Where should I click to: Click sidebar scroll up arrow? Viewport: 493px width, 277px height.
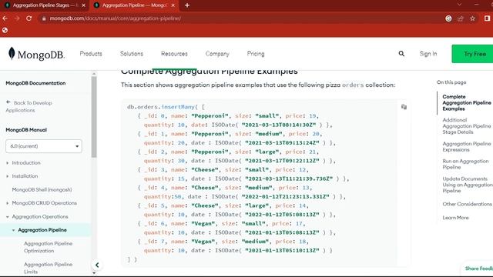[94, 74]
